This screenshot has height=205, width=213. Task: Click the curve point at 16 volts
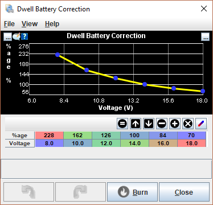click(174, 88)
